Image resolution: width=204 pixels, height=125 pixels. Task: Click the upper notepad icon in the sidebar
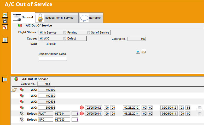5,40
